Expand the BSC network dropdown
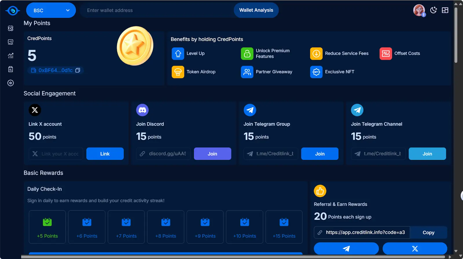 (51, 10)
